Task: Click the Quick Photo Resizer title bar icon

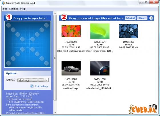Action: 3,3
